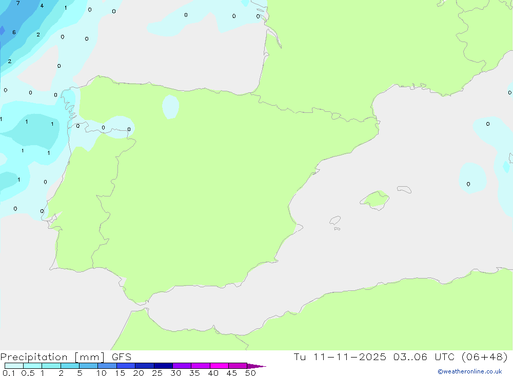This screenshot has height=376, width=513.
Task: Click the "03..06 UTC" time label
Action: click(424, 357)
